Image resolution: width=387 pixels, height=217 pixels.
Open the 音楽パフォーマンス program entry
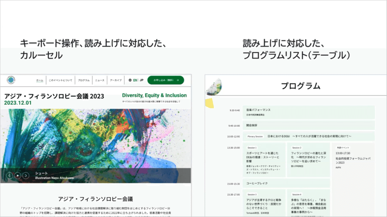pyautogui.click(x=309, y=112)
